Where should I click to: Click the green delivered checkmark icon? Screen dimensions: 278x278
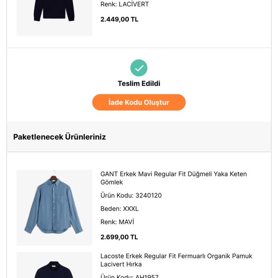[139, 68]
